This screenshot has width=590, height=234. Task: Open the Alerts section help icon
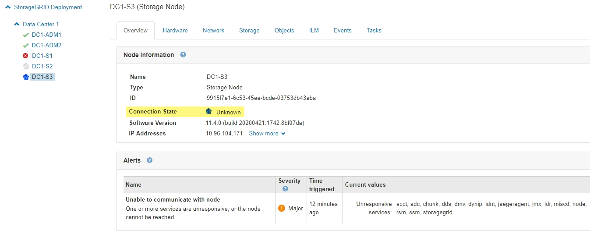click(149, 160)
